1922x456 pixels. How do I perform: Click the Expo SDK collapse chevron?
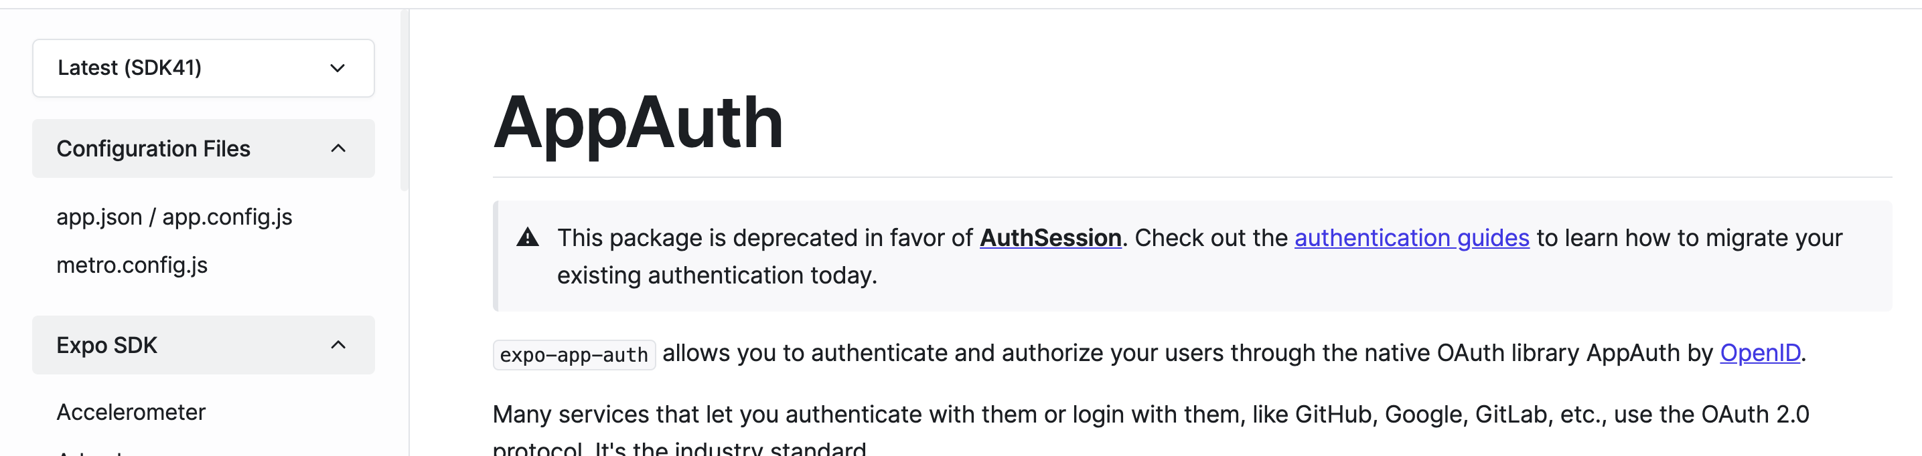coord(340,345)
